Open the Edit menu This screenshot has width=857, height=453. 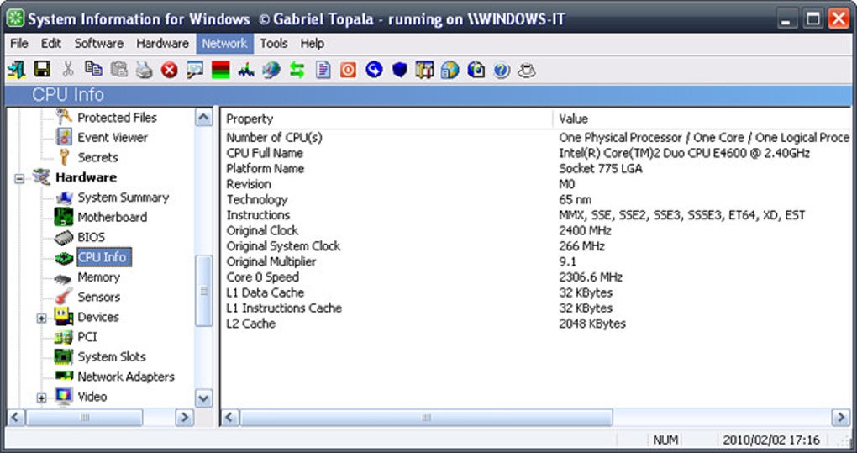pos(51,43)
